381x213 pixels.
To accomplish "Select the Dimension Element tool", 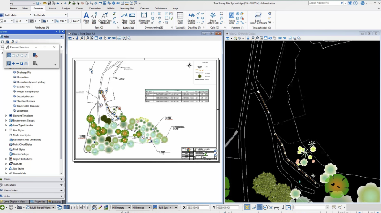I will click(144, 18).
